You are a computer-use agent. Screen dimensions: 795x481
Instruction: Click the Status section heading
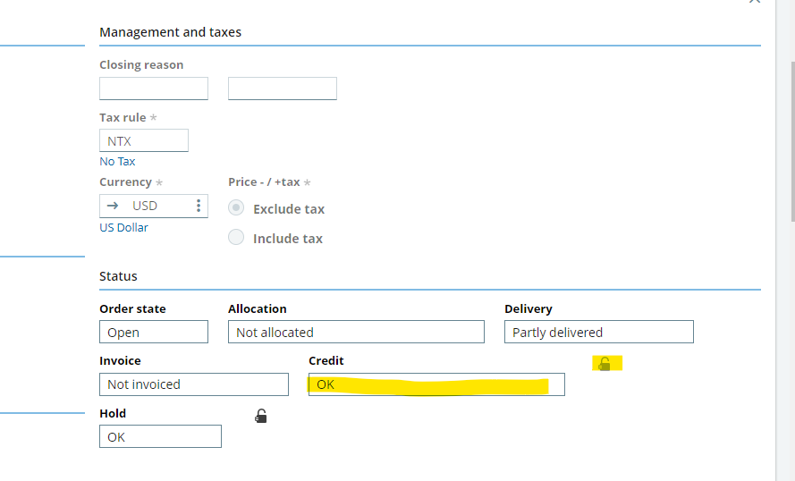pos(118,276)
